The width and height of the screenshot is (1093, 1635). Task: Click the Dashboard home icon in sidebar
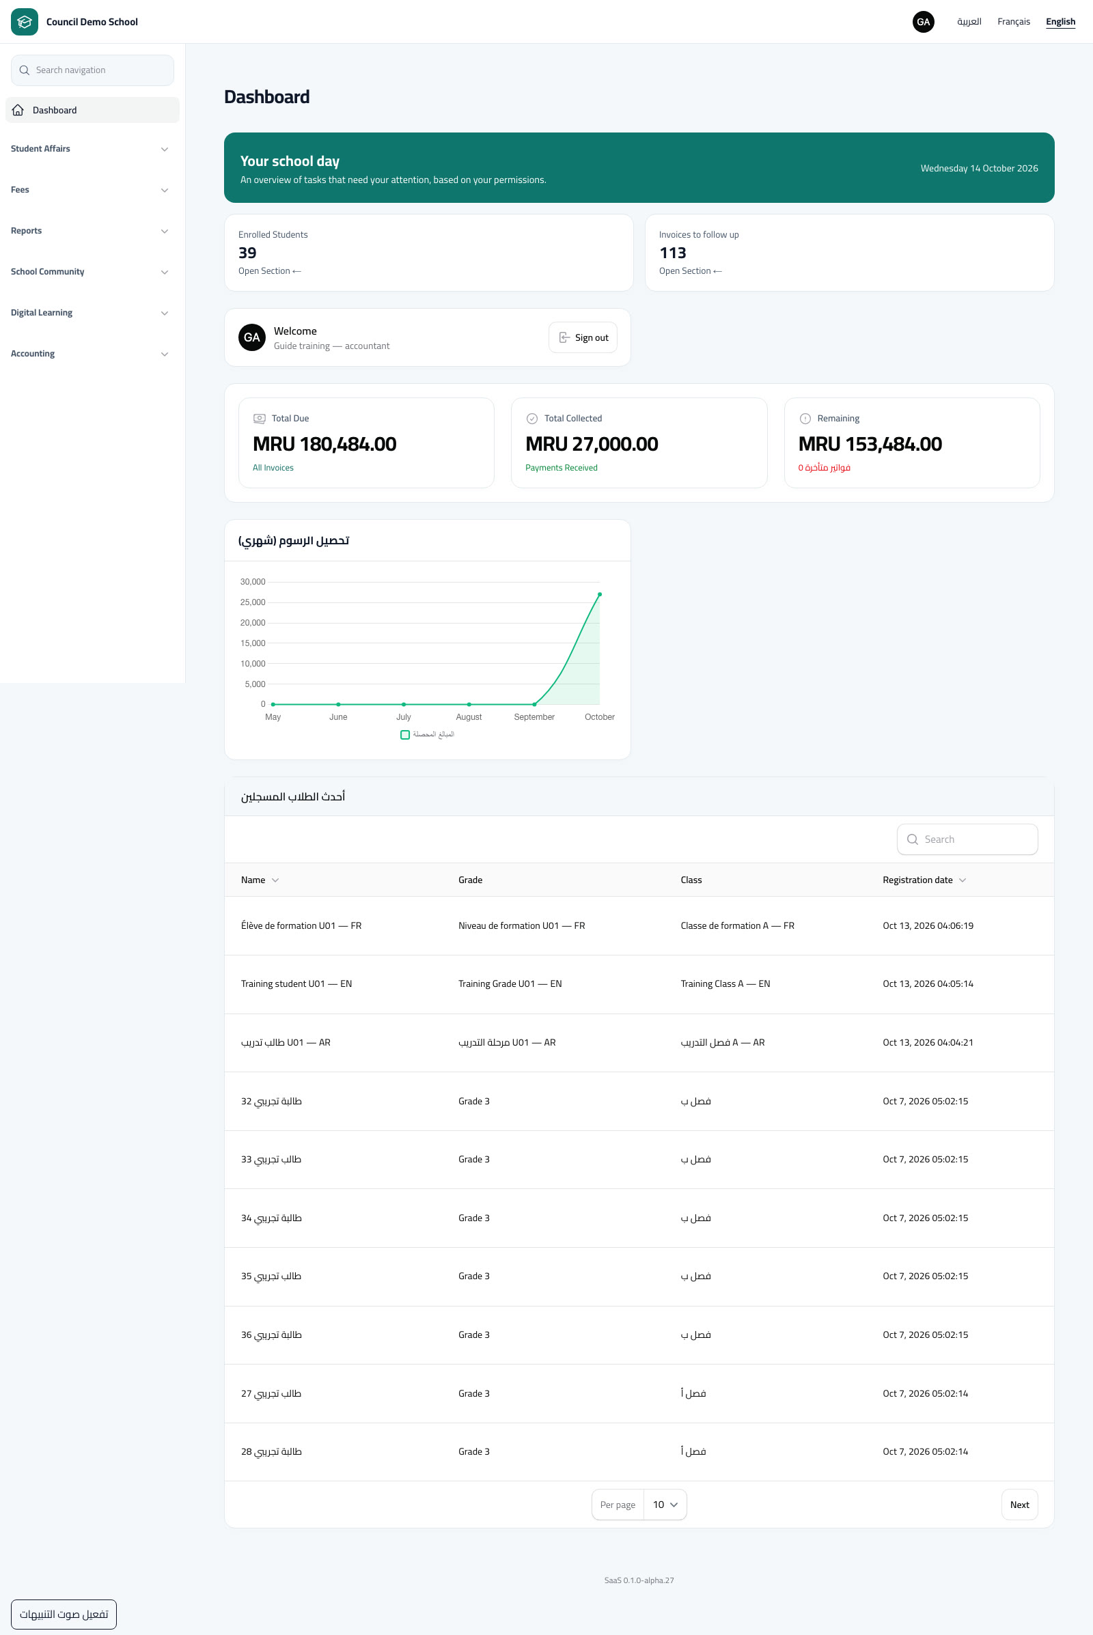pos(18,110)
